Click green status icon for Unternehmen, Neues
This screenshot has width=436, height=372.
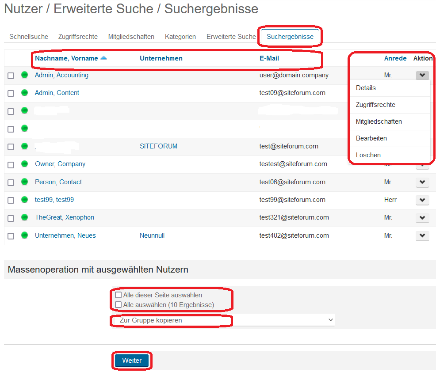(x=24, y=235)
